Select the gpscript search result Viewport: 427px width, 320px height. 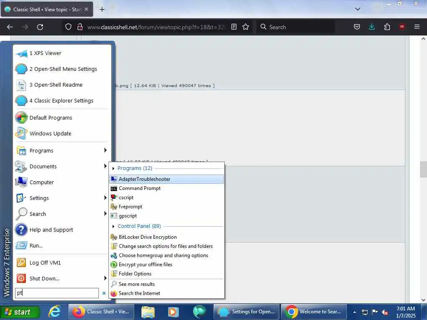point(167,216)
